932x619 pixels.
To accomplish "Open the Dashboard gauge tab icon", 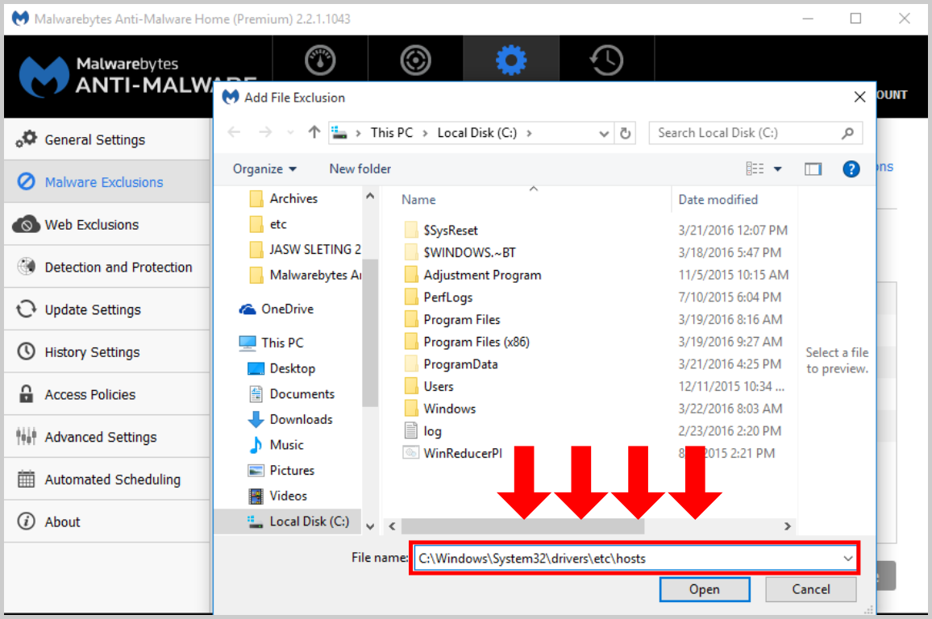I will (x=320, y=60).
